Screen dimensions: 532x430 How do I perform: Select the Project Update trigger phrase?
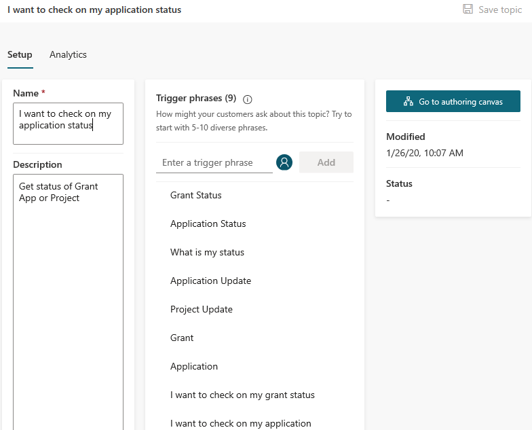202,310
